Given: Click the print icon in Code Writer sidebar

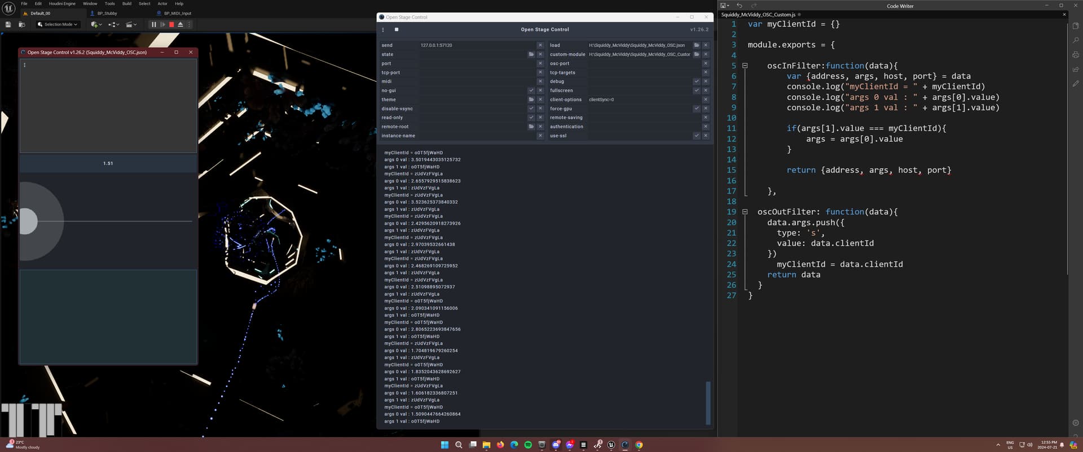Looking at the screenshot, I should 1076,55.
